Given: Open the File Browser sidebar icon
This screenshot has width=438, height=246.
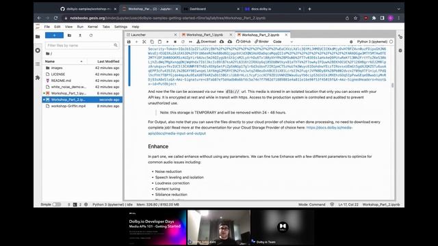Looking at the screenshot, I should click(x=38, y=36).
